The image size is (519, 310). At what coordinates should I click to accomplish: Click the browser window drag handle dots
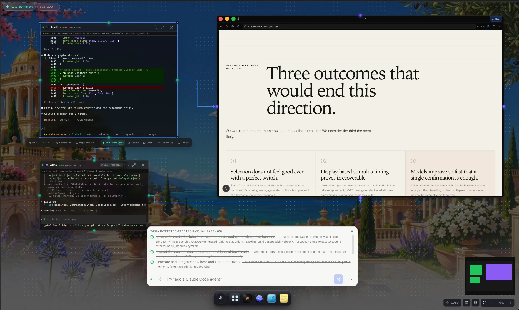click(x=365, y=19)
